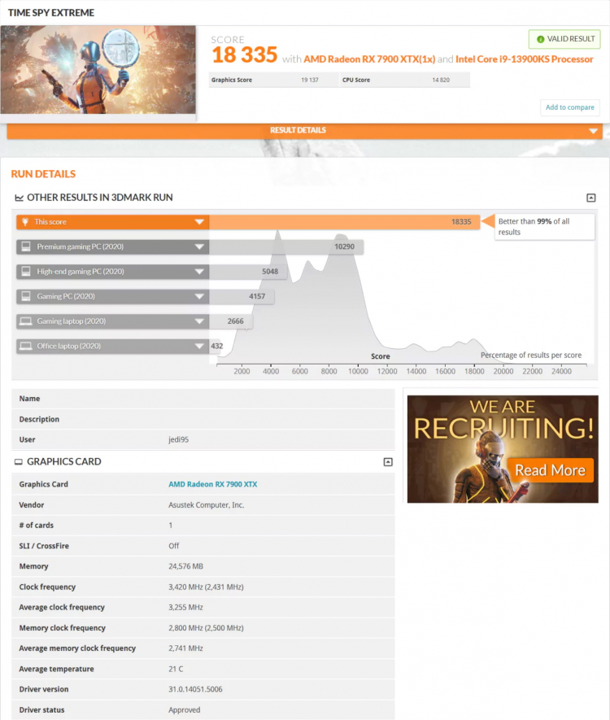The width and height of the screenshot is (610, 720).
Task: Click the Gaming laptop (2020) laptop icon
Action: click(26, 321)
